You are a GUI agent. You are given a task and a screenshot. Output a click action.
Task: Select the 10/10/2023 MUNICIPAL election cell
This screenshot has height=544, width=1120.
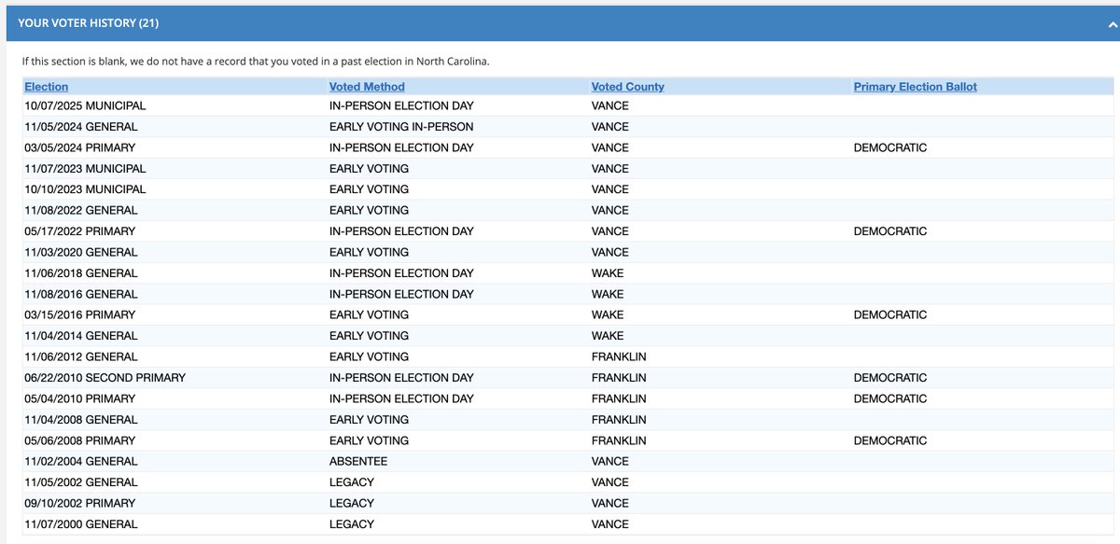85,189
